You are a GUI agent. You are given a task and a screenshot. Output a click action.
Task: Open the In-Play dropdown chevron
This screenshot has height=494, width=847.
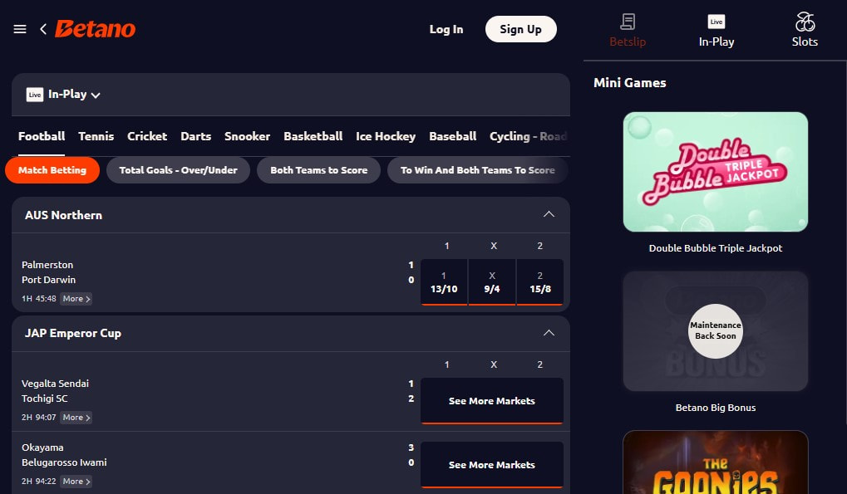click(x=96, y=95)
